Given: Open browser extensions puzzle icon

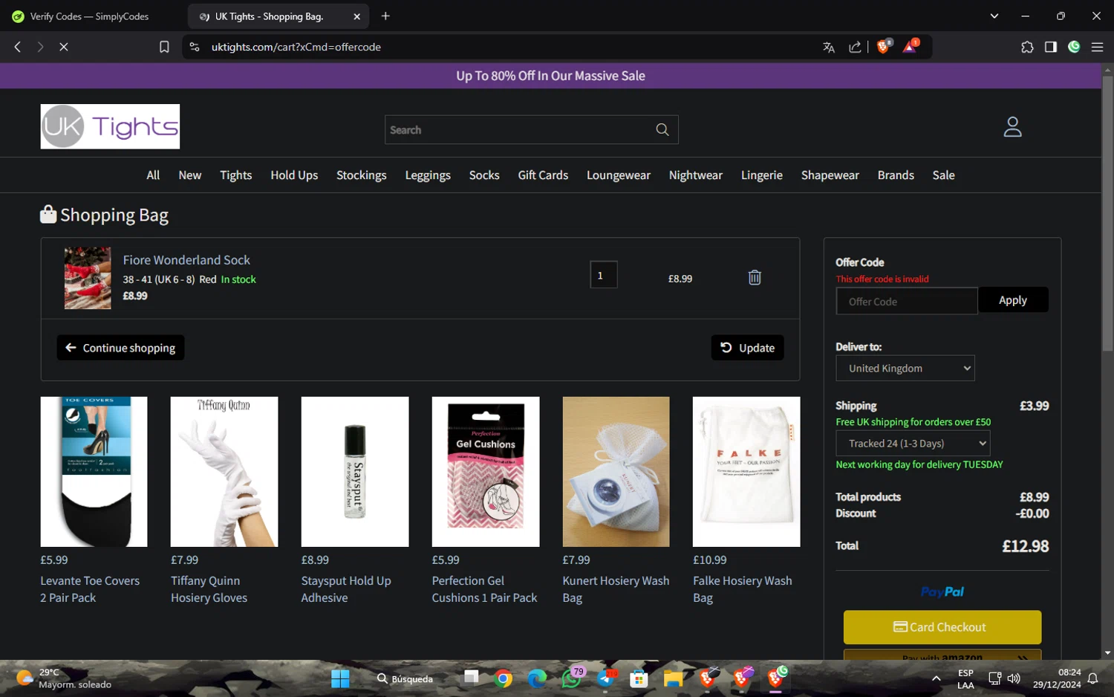Looking at the screenshot, I should (x=1027, y=47).
